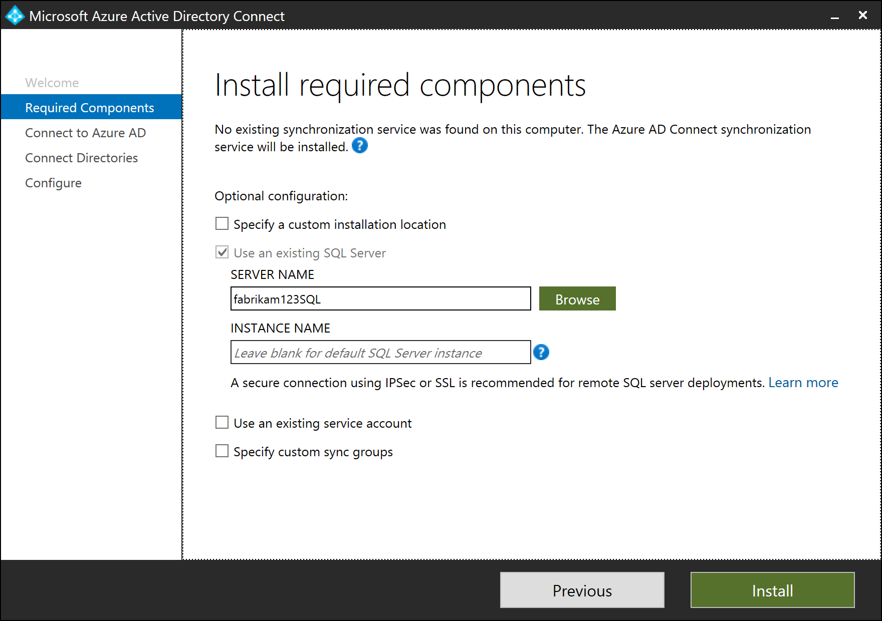Click the help icon next to synchronization service text
The height and width of the screenshot is (621, 882).
(x=360, y=146)
